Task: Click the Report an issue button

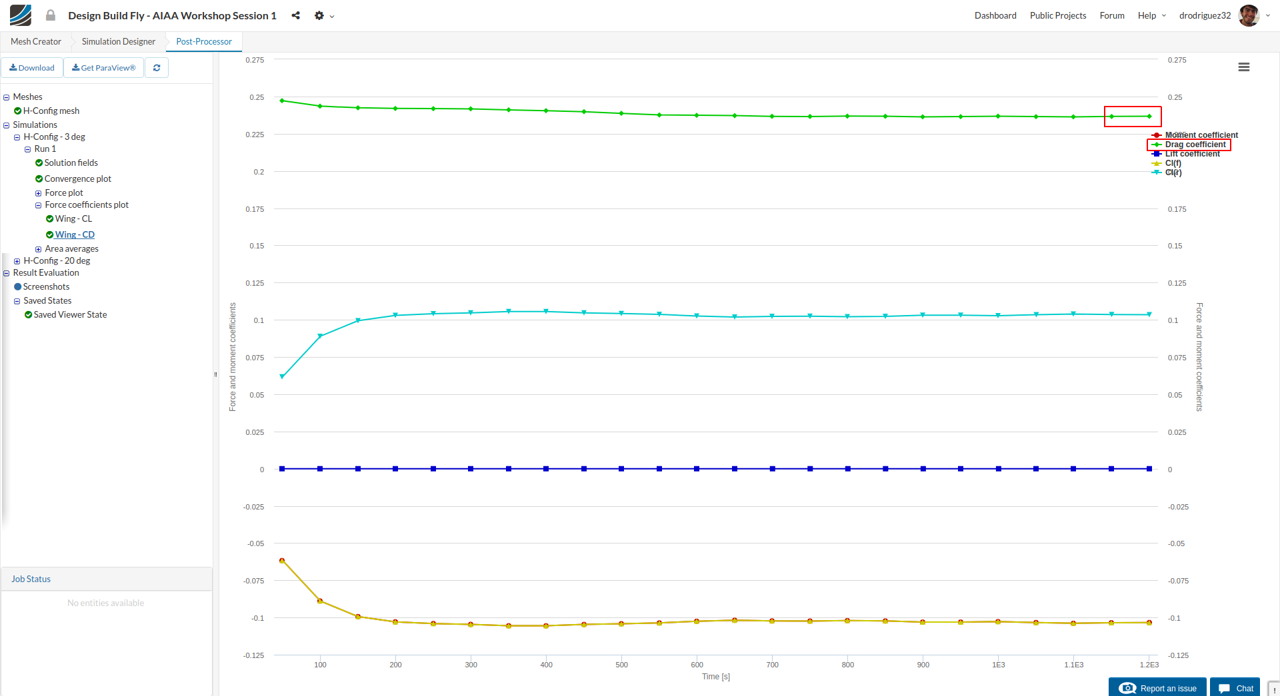Action: coord(1157,687)
